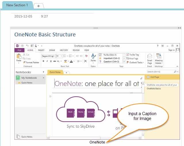
Task: Click the OneNote Basic Structure page title
Action: coord(45,34)
